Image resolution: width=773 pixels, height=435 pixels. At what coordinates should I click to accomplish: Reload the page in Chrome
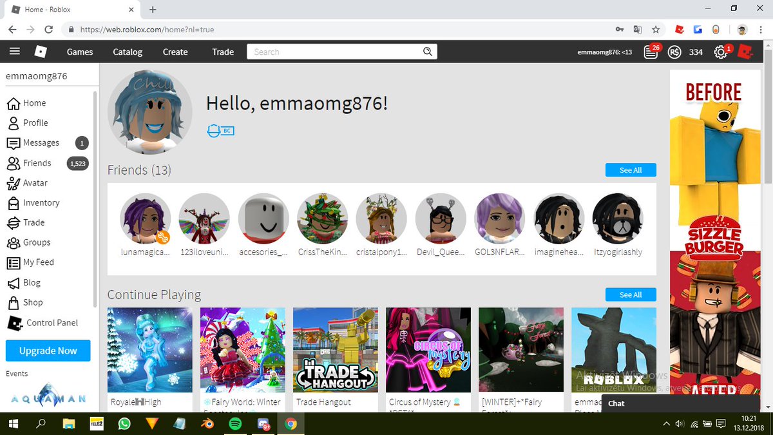click(x=48, y=30)
